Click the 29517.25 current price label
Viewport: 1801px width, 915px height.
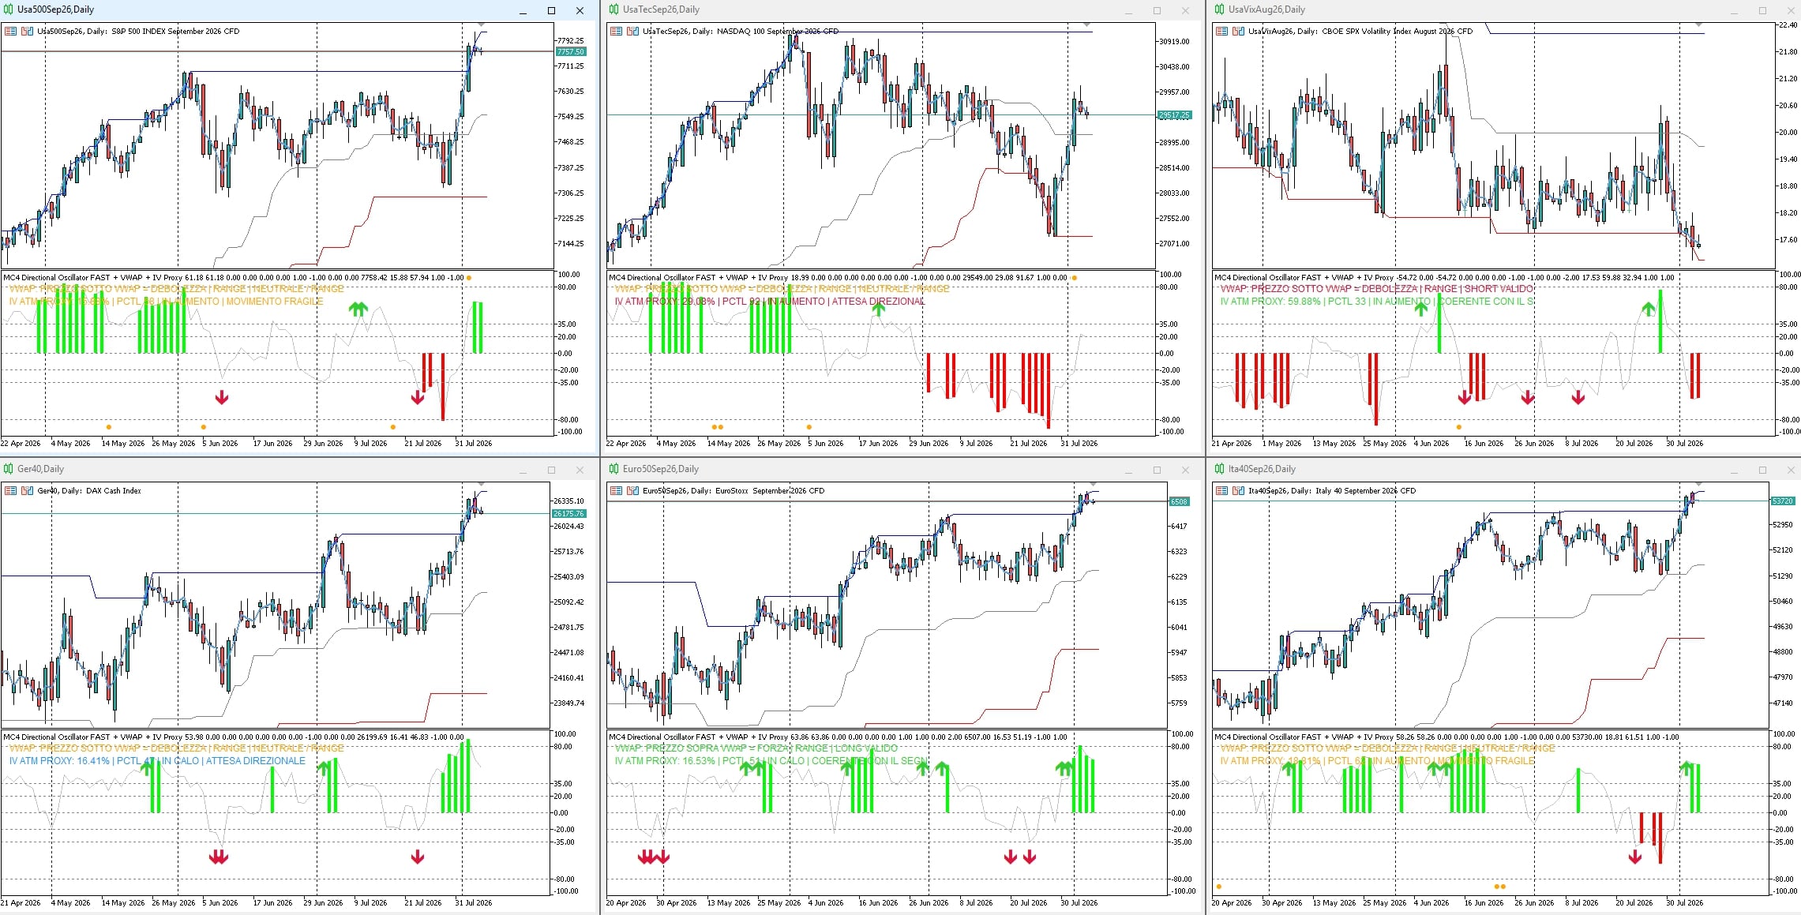(x=1174, y=115)
